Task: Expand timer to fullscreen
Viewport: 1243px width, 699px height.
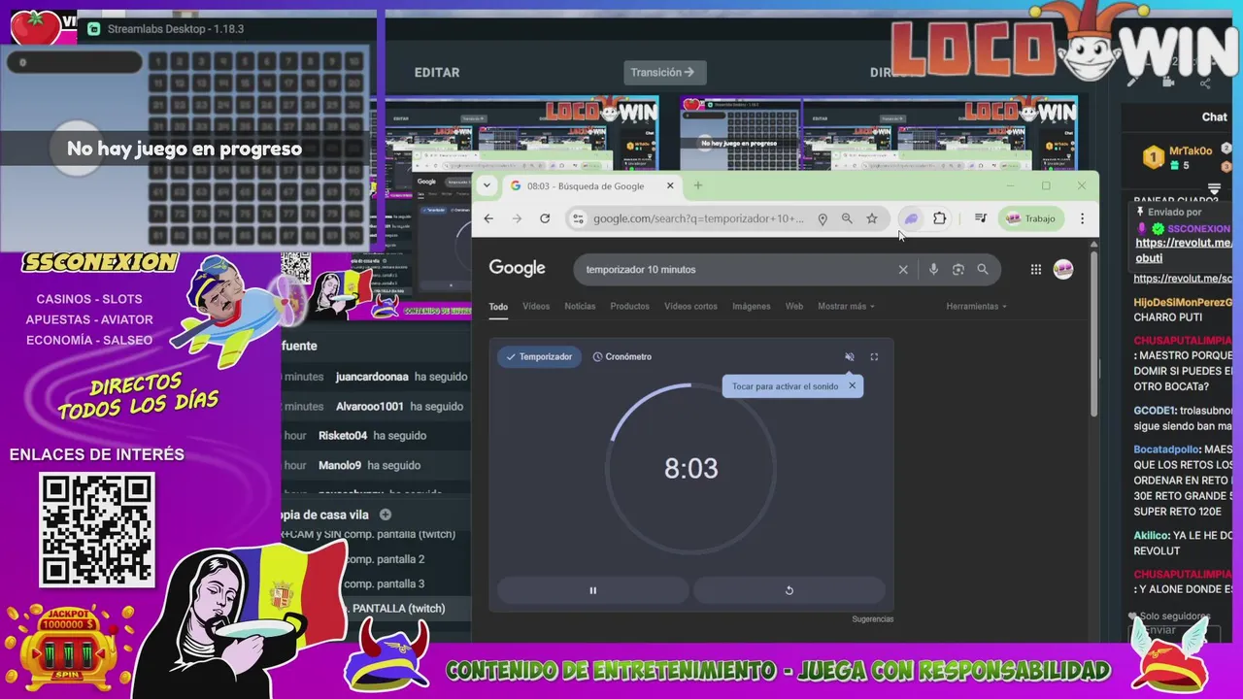Action: 874,356
